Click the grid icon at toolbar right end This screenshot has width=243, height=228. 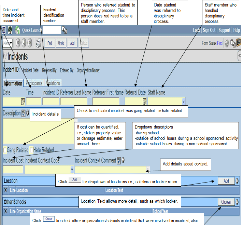click(x=239, y=42)
